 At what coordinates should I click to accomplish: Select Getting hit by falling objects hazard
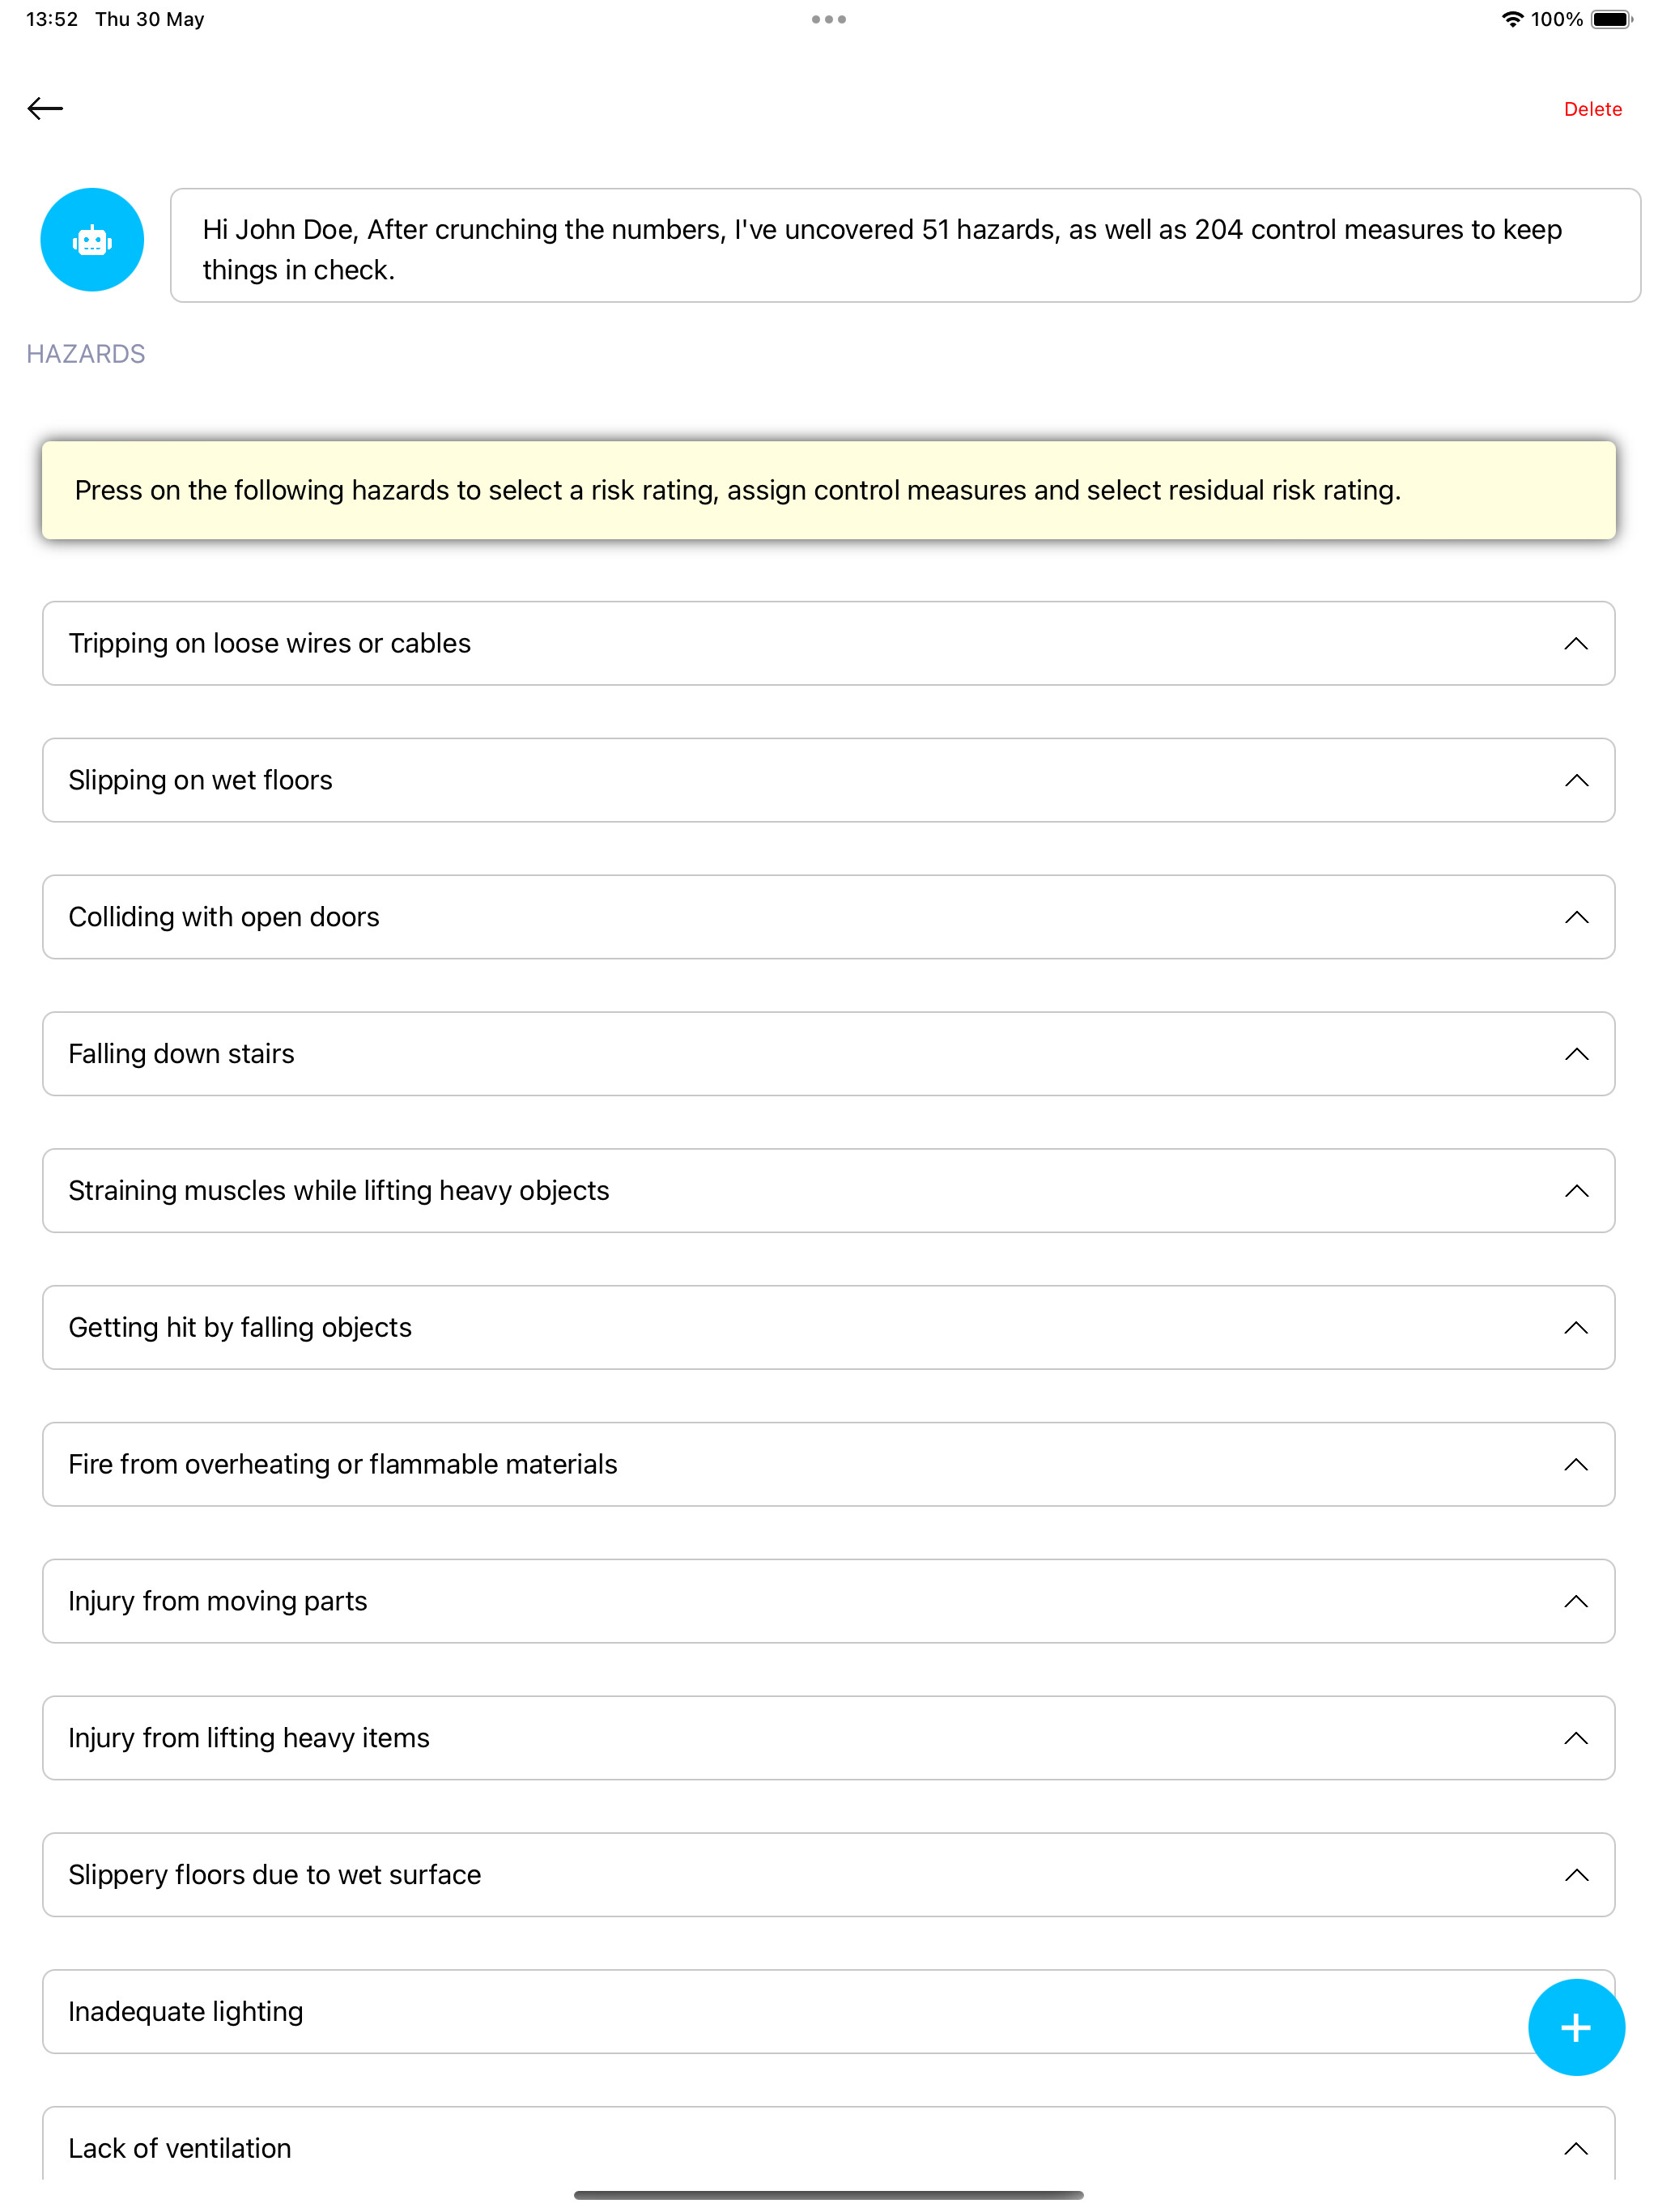pyautogui.click(x=828, y=1327)
